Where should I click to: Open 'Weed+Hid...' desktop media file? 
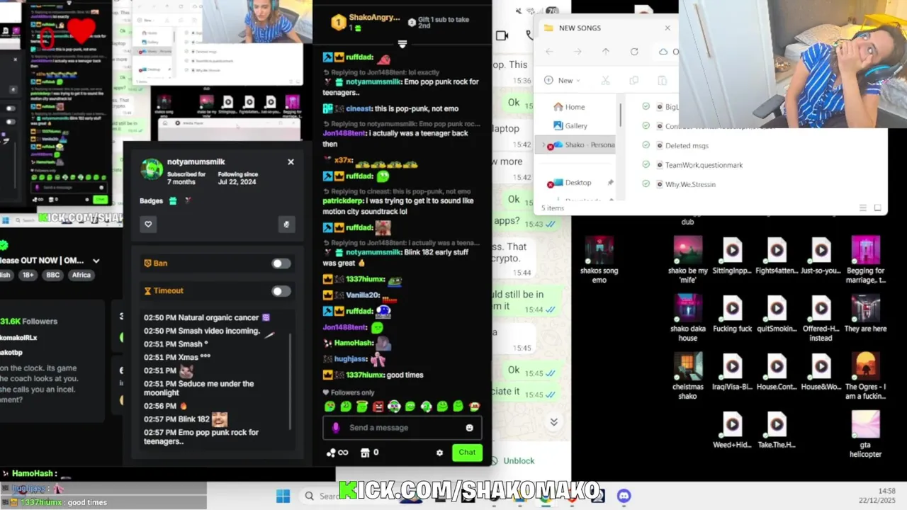(733, 431)
